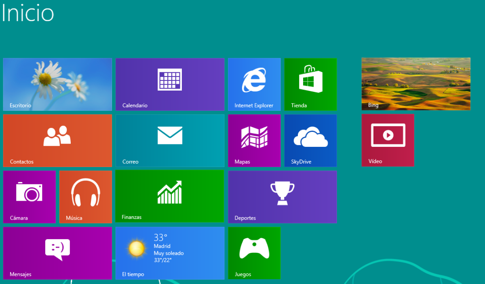
Task: Open the Tienda store tile
Action: point(310,84)
